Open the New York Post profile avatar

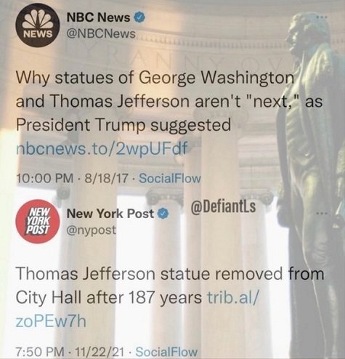click(38, 221)
